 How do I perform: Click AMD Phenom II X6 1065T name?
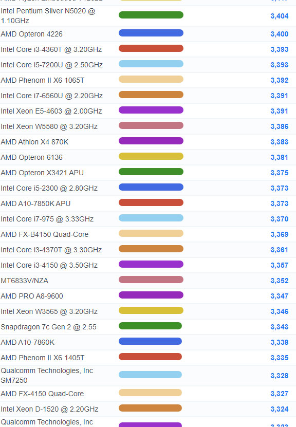(x=43, y=80)
